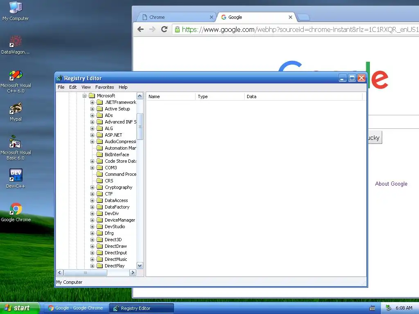Expand the ADs registry key
Image resolution: width=419 pixels, height=314 pixels.
point(92,115)
